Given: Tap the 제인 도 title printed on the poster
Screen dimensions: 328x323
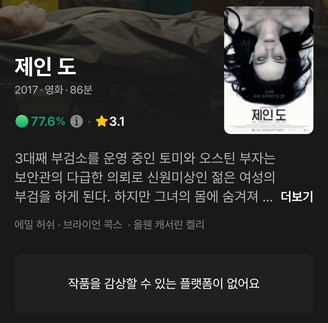Looking at the screenshot, I should coord(268,115).
